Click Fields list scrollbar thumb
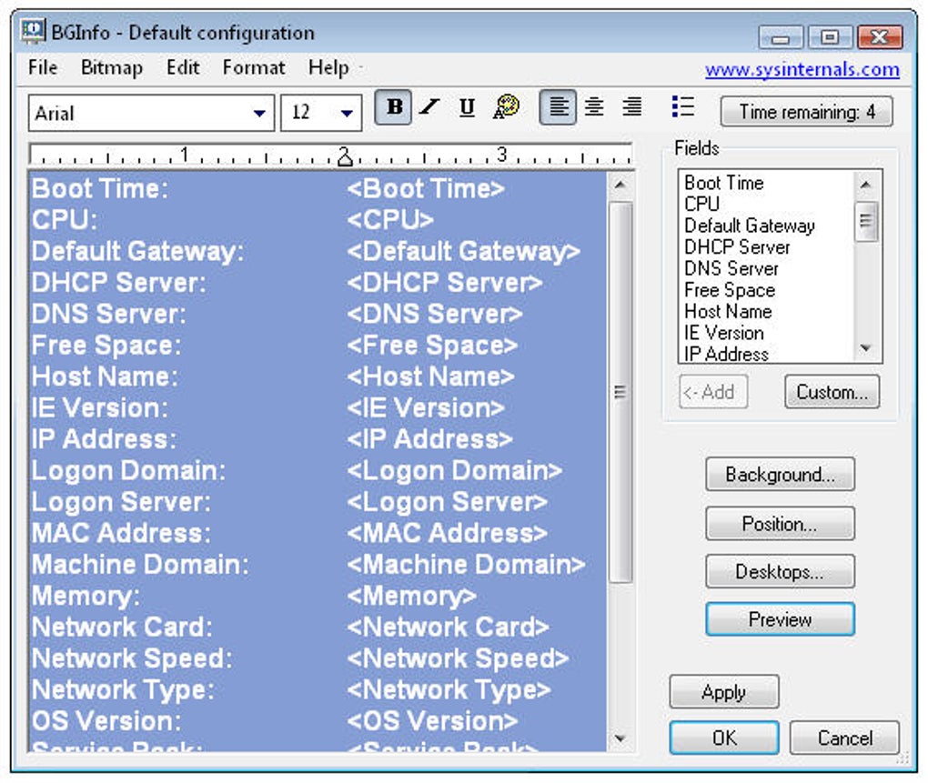The image size is (928, 783). pos(866,221)
